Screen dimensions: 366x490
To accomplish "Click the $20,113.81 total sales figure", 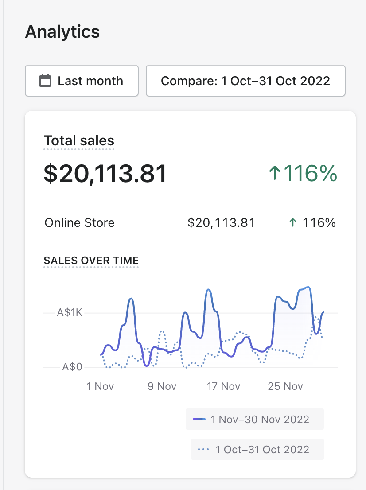I will click(105, 173).
